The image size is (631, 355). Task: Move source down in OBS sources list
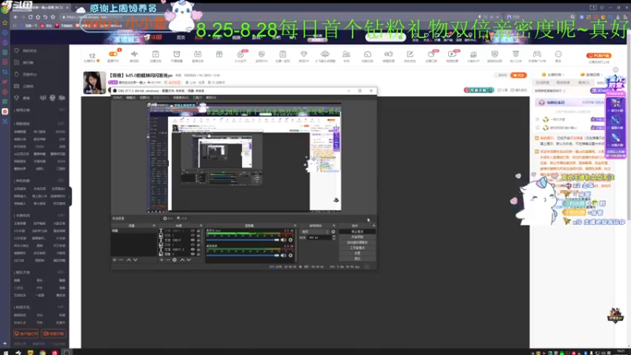[x=189, y=260]
